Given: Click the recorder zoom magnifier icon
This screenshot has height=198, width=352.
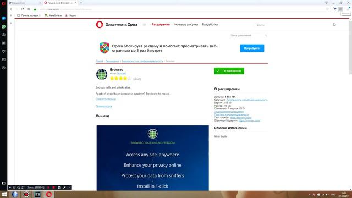Looking at the screenshot, I should [x=19, y=188].
